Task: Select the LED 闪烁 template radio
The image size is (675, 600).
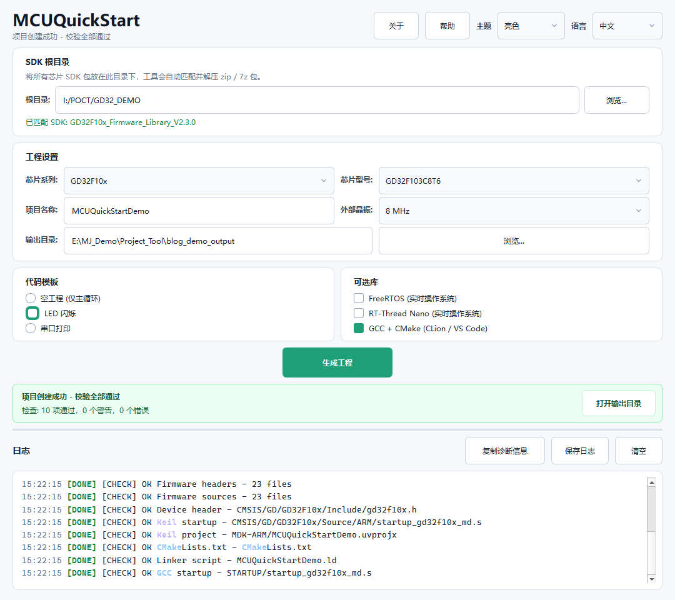Action: (32, 313)
